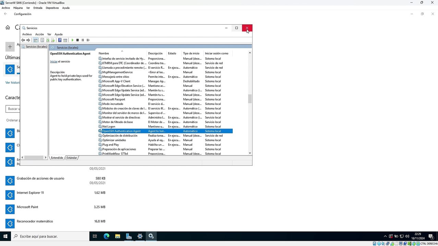This screenshot has height=246, width=438.
Task: Click the Back arrow in Servicios toolbar
Action: click(23, 40)
